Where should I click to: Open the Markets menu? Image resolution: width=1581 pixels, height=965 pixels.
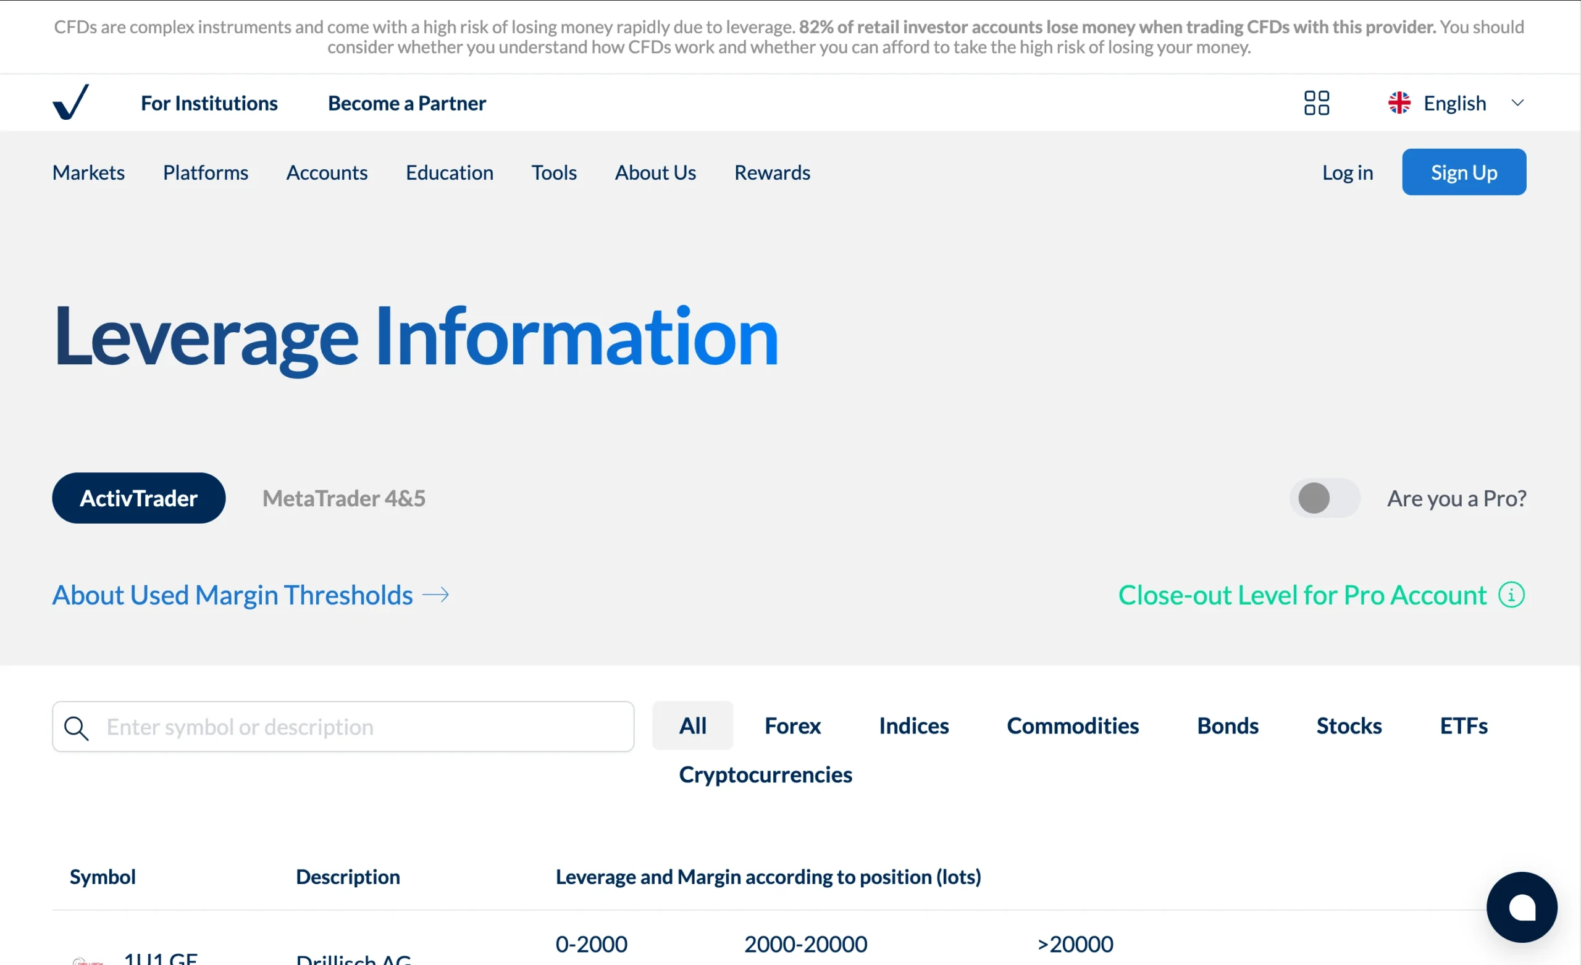(x=88, y=172)
